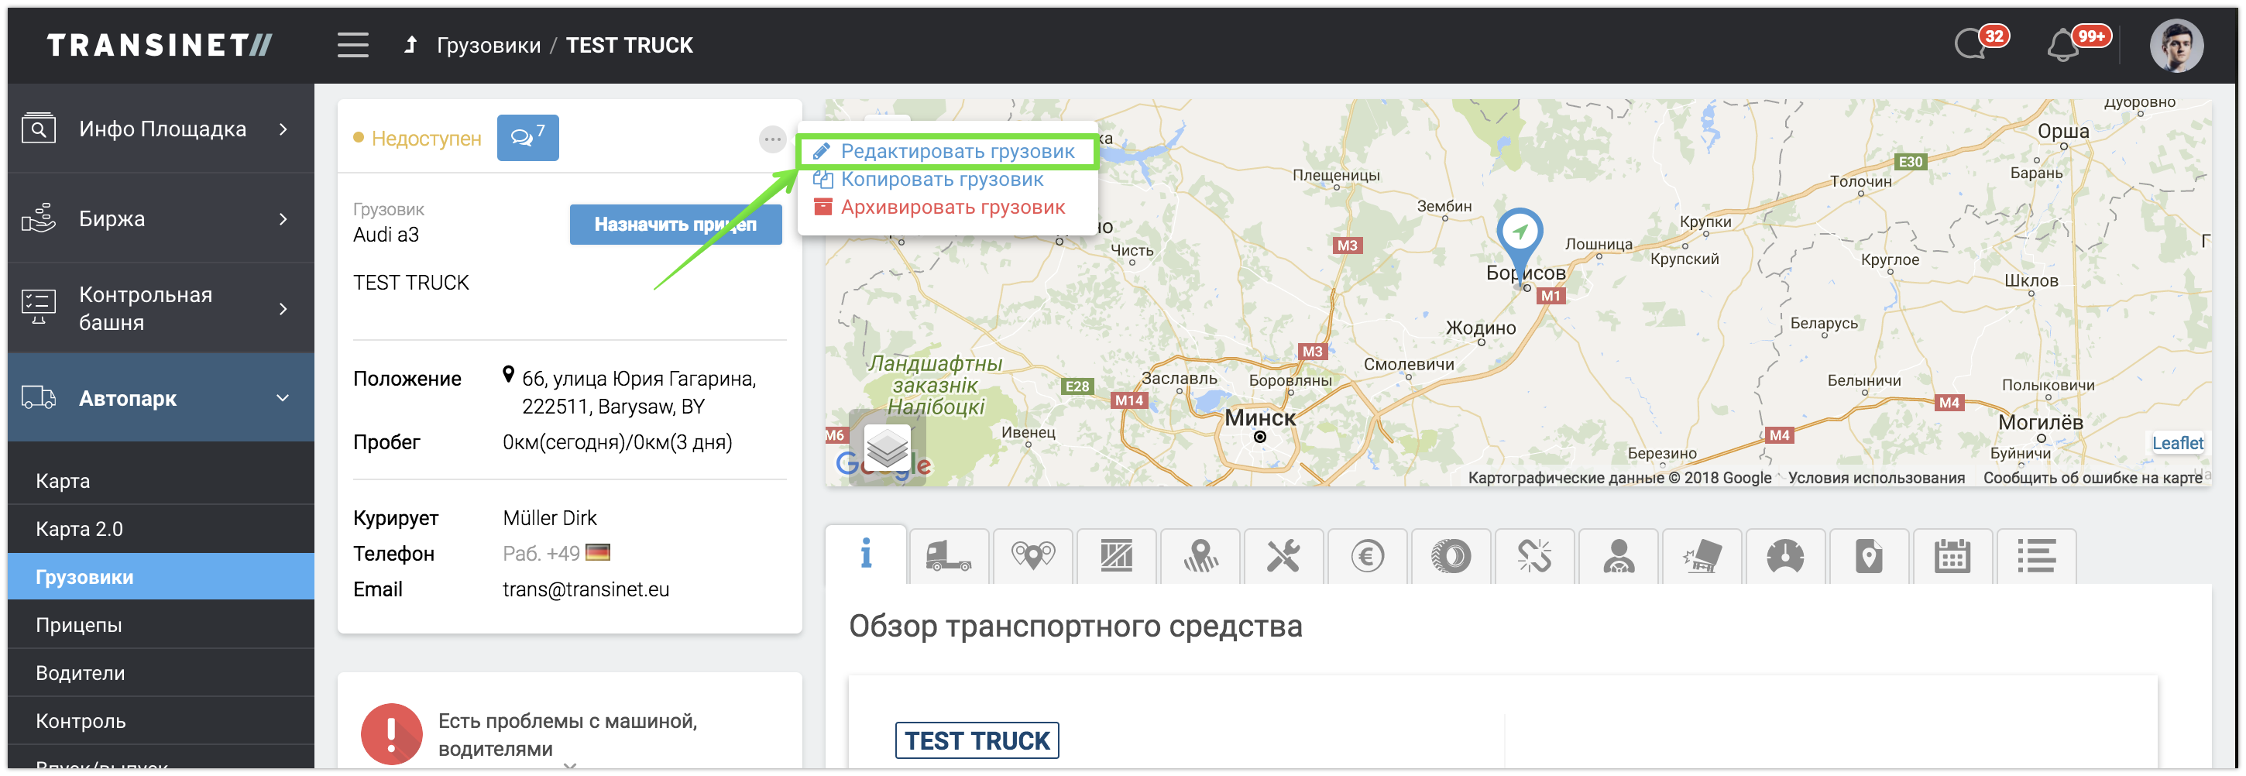The image size is (2246, 776).
Task: Open the driver steering wheel tab
Action: (x=1618, y=555)
